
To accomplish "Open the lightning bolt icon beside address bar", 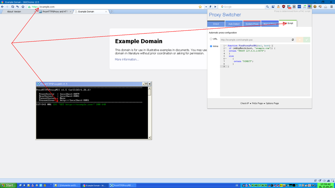I will [x=210, y=7].
